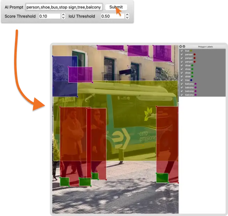The image size is (228, 216).
Task: Click the IoU Threshold value field
Action: click(x=113, y=16)
